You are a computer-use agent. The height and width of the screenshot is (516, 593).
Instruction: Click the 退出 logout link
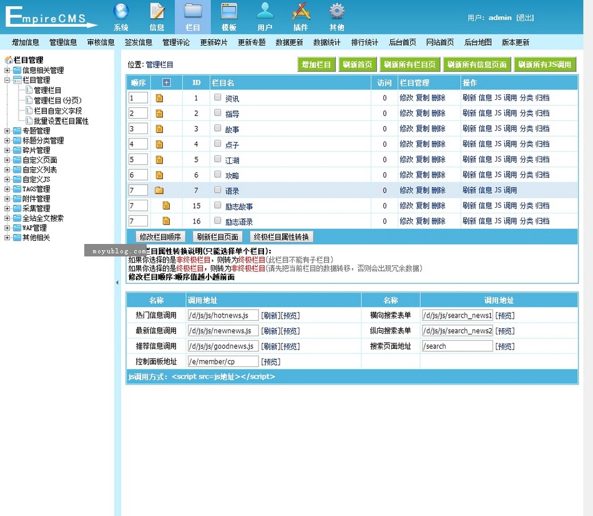point(525,17)
